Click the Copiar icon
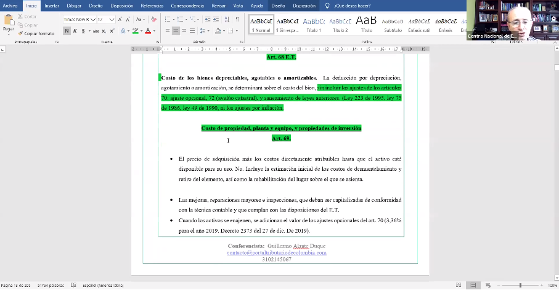Screen dimensions: 559x290 click(x=20, y=25)
